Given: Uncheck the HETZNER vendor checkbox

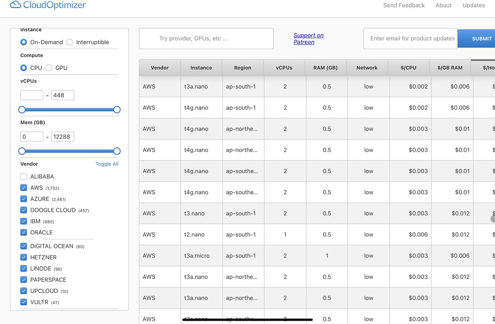Looking at the screenshot, I should coord(24,257).
